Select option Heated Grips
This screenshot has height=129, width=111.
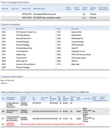(x=21, y=55)
